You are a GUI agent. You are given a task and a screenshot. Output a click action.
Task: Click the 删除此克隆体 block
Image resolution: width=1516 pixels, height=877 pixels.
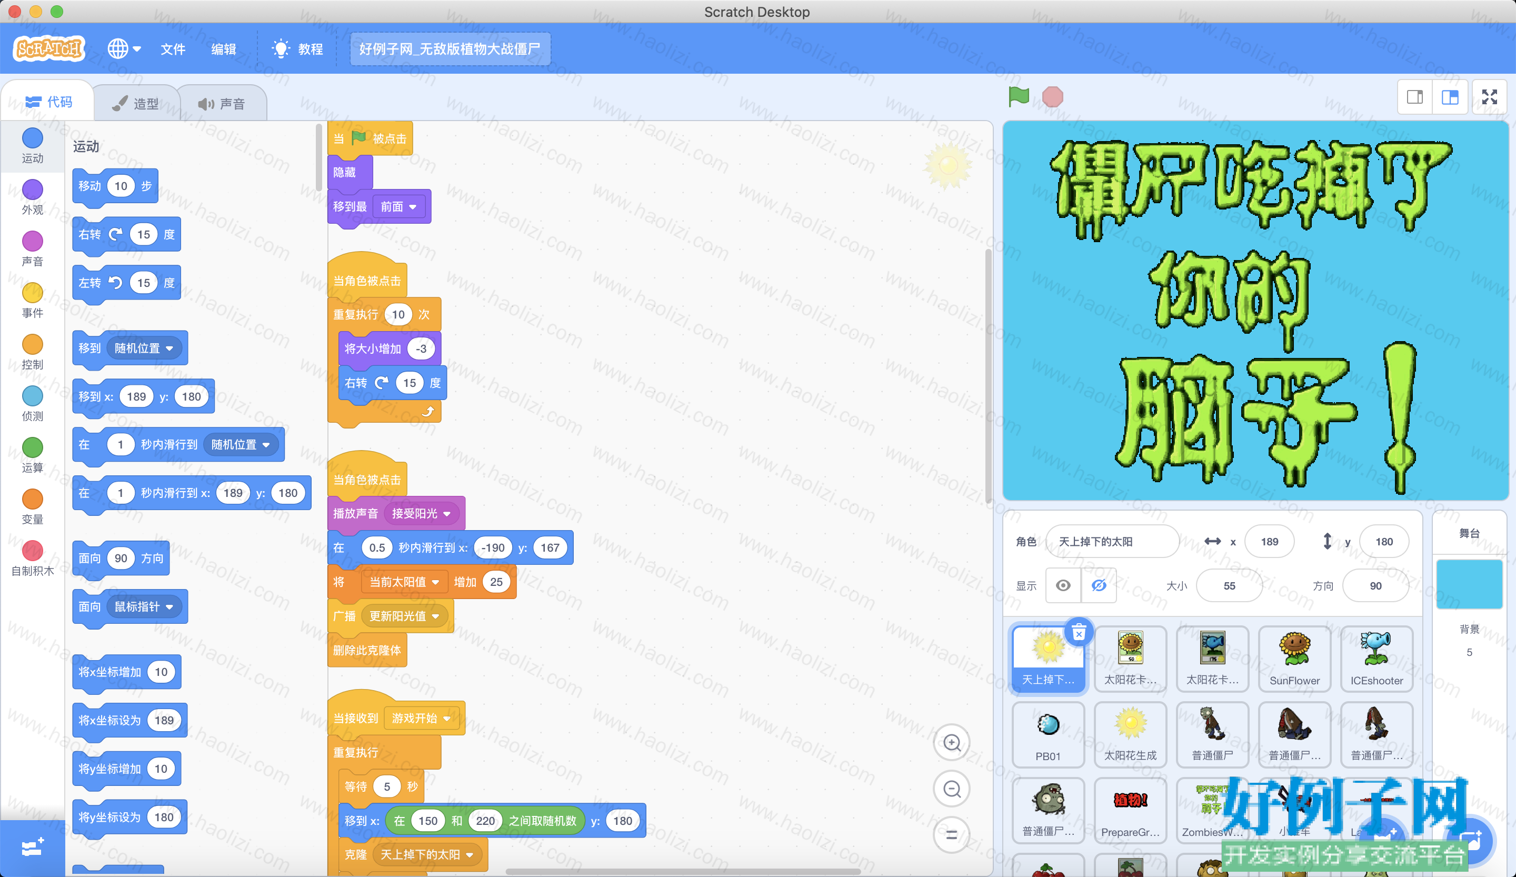tap(367, 650)
